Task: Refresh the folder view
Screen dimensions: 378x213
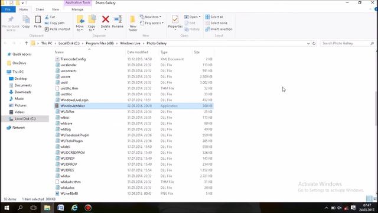Action: pos(314,43)
